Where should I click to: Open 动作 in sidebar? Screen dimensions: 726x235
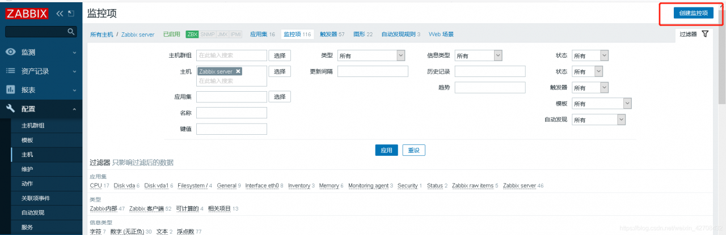pos(27,183)
